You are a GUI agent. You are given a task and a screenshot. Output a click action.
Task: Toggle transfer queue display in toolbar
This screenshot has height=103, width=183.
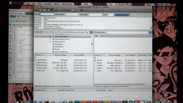pyautogui.click(x=52, y=10)
